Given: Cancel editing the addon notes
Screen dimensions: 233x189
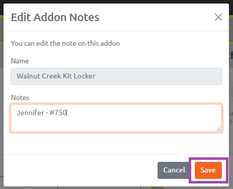Looking at the screenshot, I should 174,170.
